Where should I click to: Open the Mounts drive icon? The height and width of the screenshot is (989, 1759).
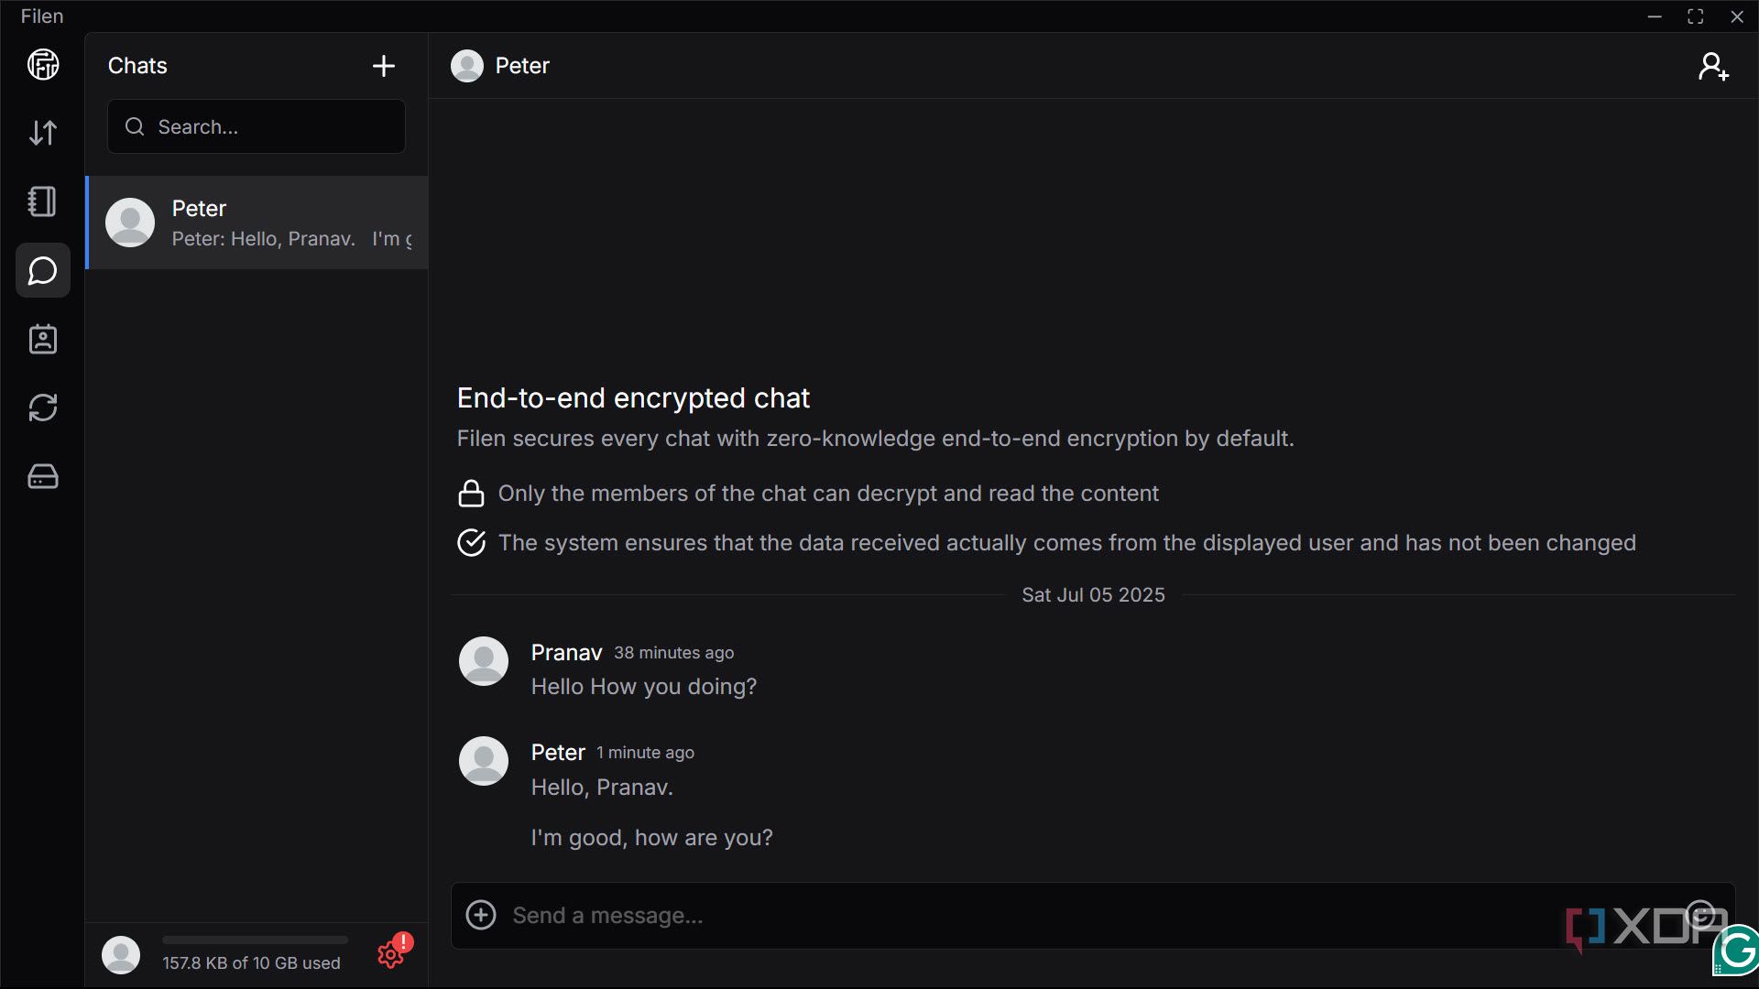click(43, 476)
